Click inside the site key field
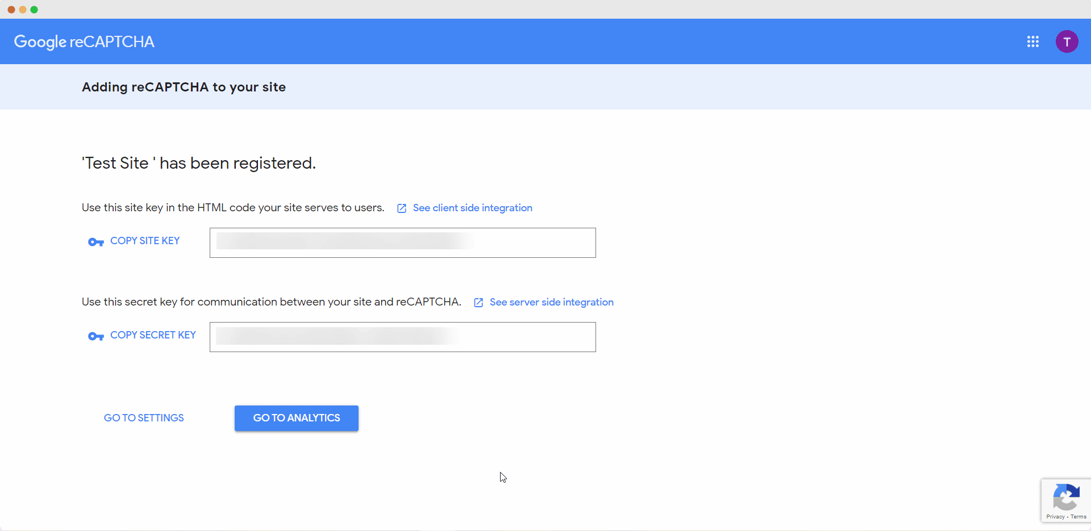 [x=402, y=242]
